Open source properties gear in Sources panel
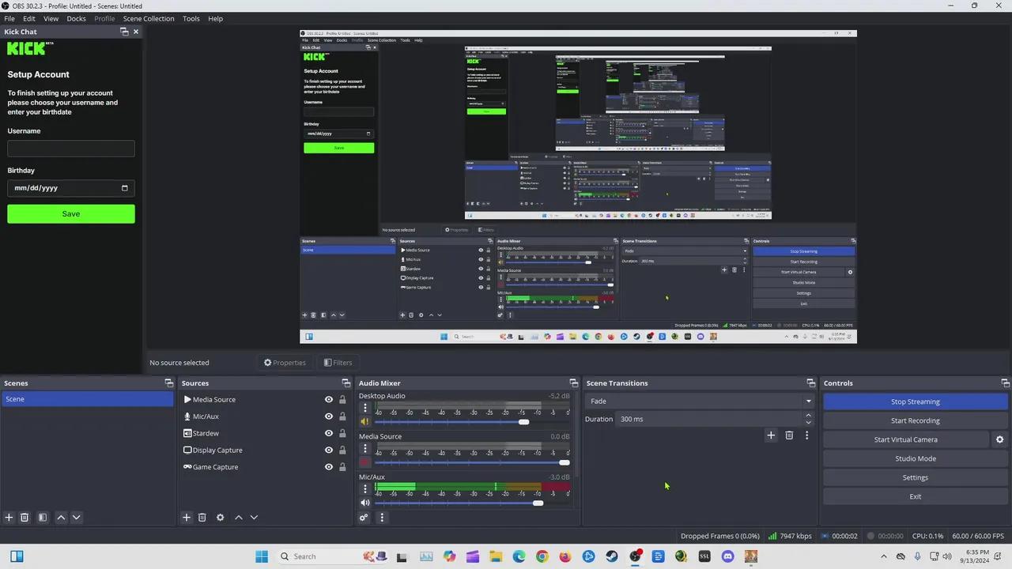Image resolution: width=1012 pixels, height=569 pixels. click(x=220, y=518)
